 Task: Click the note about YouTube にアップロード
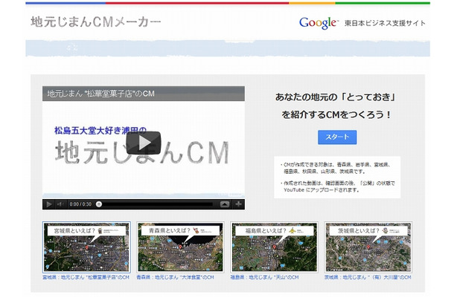pos(337,186)
